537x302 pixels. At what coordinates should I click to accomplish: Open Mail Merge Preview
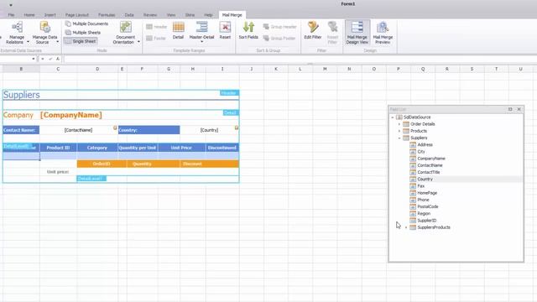383,33
